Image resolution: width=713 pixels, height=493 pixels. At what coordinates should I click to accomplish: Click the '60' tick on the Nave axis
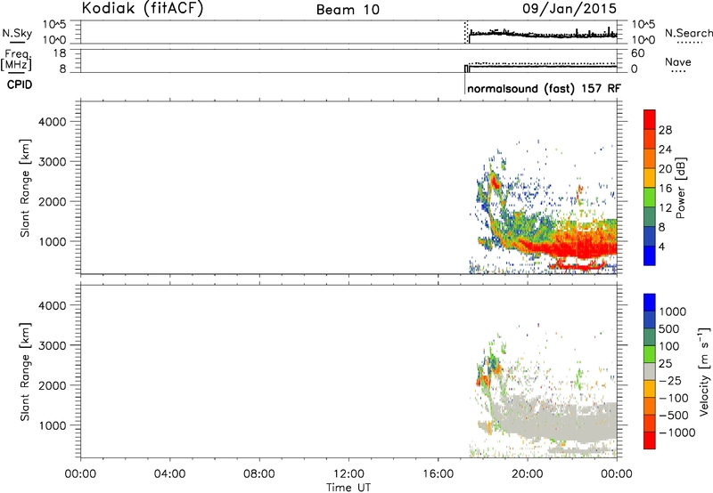[x=637, y=53]
